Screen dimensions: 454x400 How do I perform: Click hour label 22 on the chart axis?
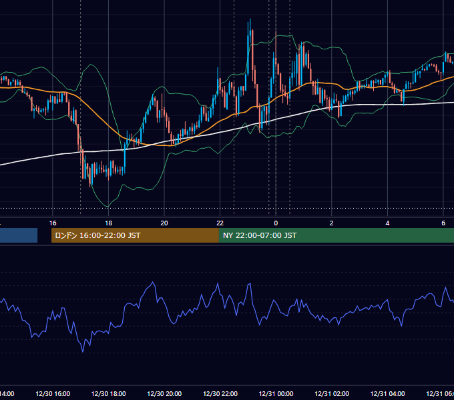220,223
